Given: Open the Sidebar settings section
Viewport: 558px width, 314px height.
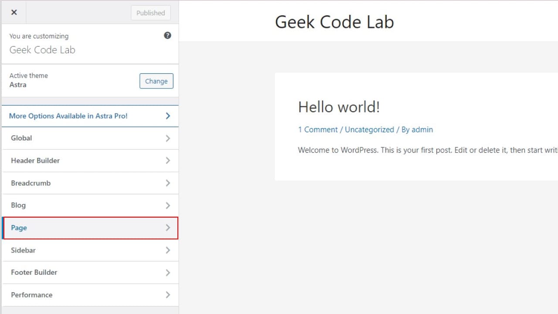Looking at the screenshot, I should tap(90, 250).
